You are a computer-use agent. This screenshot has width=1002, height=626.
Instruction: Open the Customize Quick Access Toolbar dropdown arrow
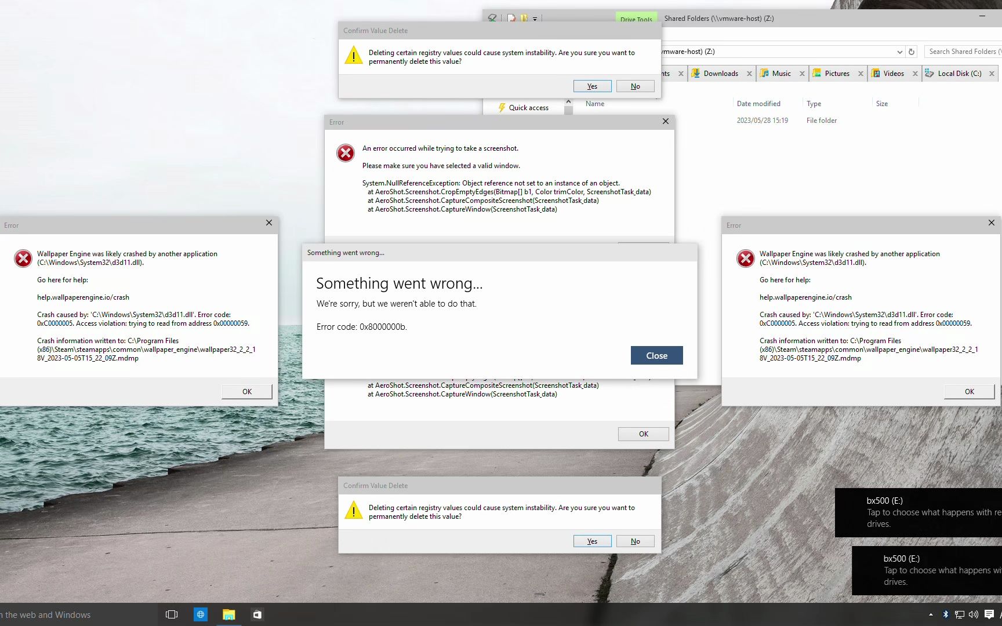point(535,19)
